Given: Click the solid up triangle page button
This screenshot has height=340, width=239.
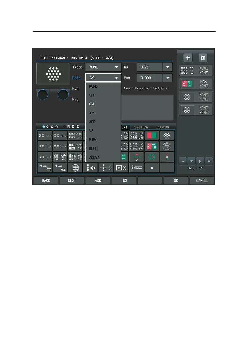Looking at the screenshot, I should (x=183, y=161).
